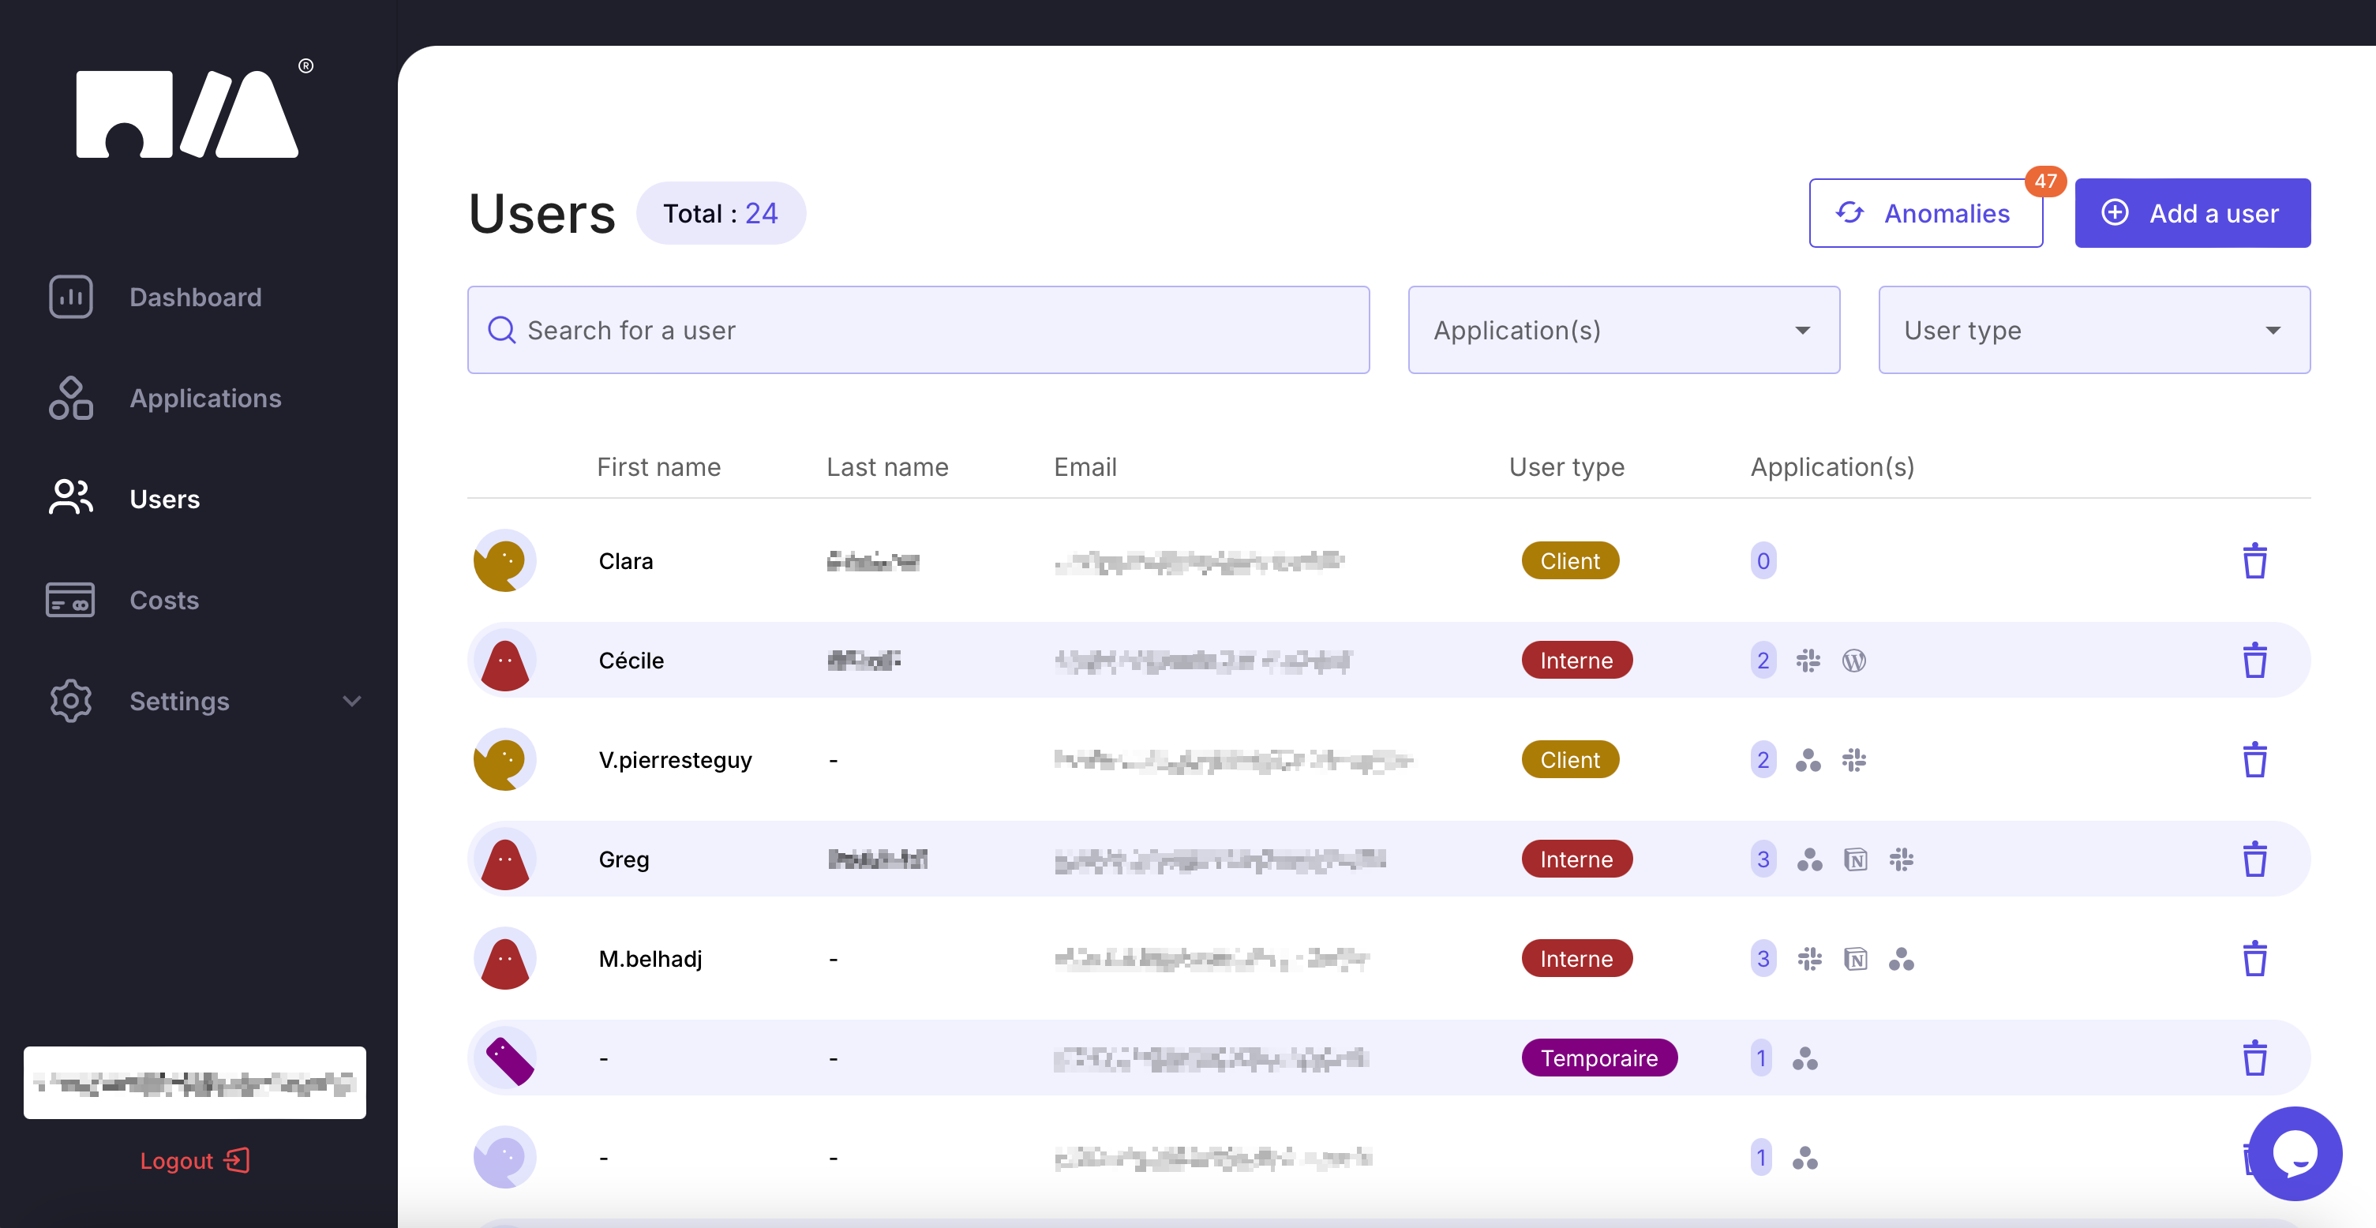Open the Application(s) filter dropdown
This screenshot has height=1228, width=2376.
(x=1622, y=330)
